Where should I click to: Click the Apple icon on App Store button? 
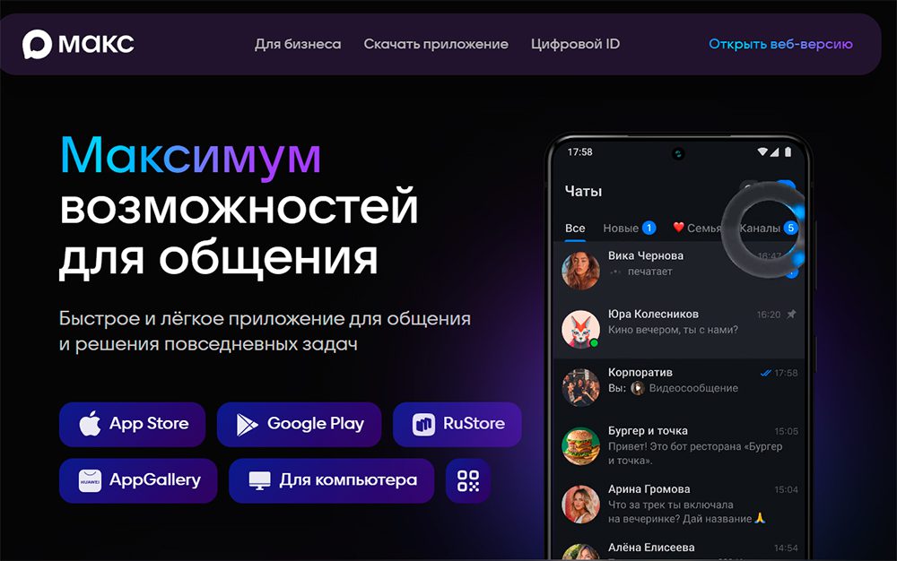[90, 425]
